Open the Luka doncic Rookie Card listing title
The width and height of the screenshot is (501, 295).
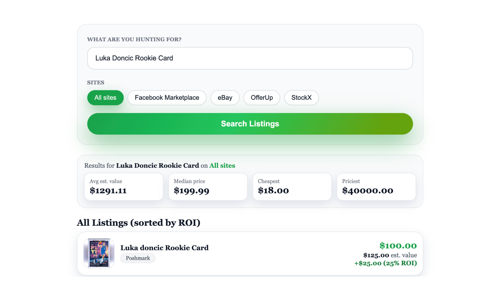pyautogui.click(x=164, y=248)
